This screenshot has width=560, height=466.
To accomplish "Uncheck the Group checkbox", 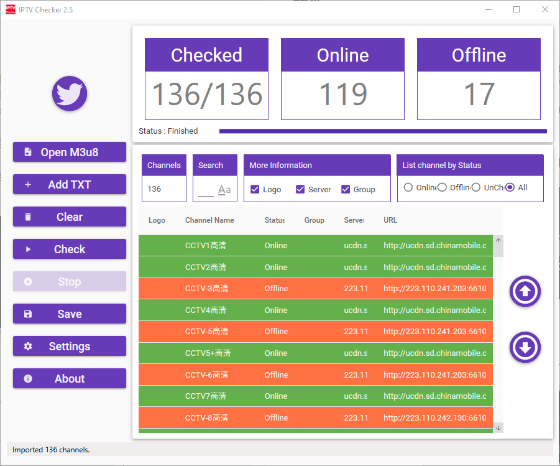I will click(346, 189).
